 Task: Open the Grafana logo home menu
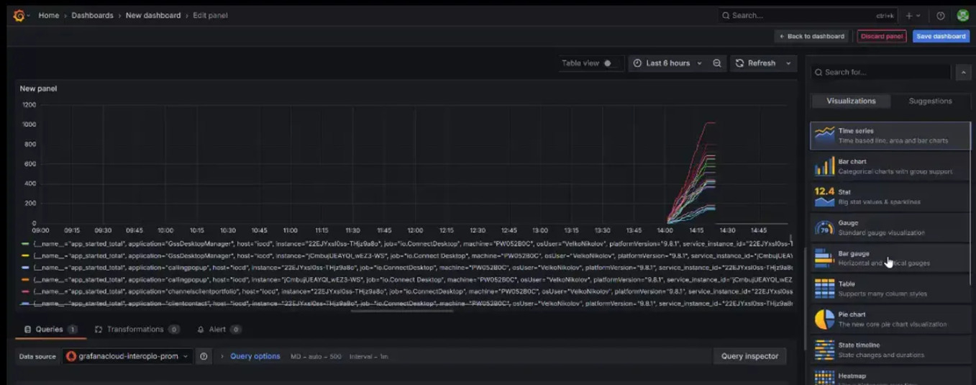click(x=19, y=15)
